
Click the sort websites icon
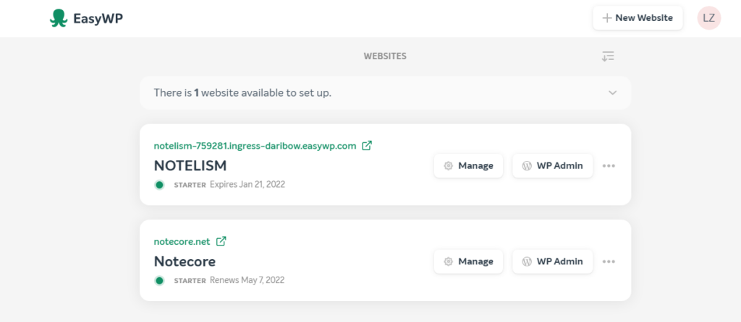[608, 56]
